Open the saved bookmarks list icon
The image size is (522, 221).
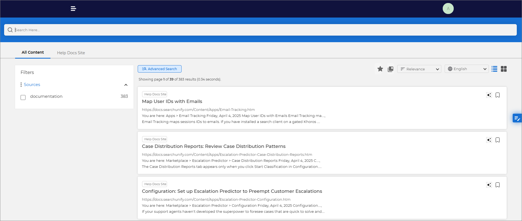(390, 69)
